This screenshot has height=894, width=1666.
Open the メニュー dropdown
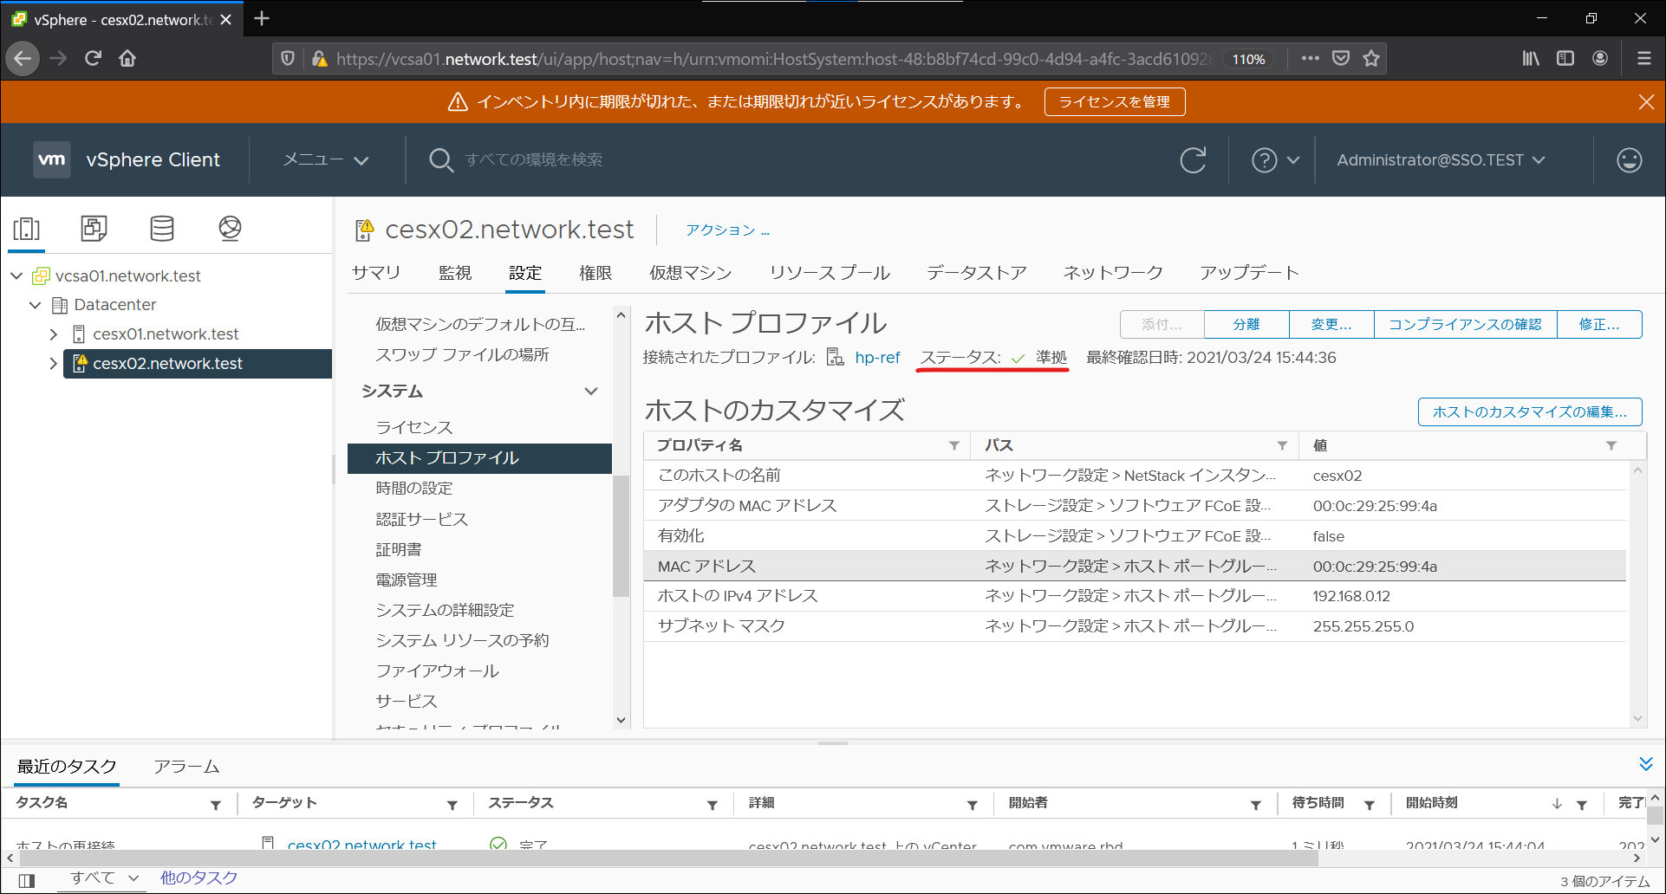326,160
